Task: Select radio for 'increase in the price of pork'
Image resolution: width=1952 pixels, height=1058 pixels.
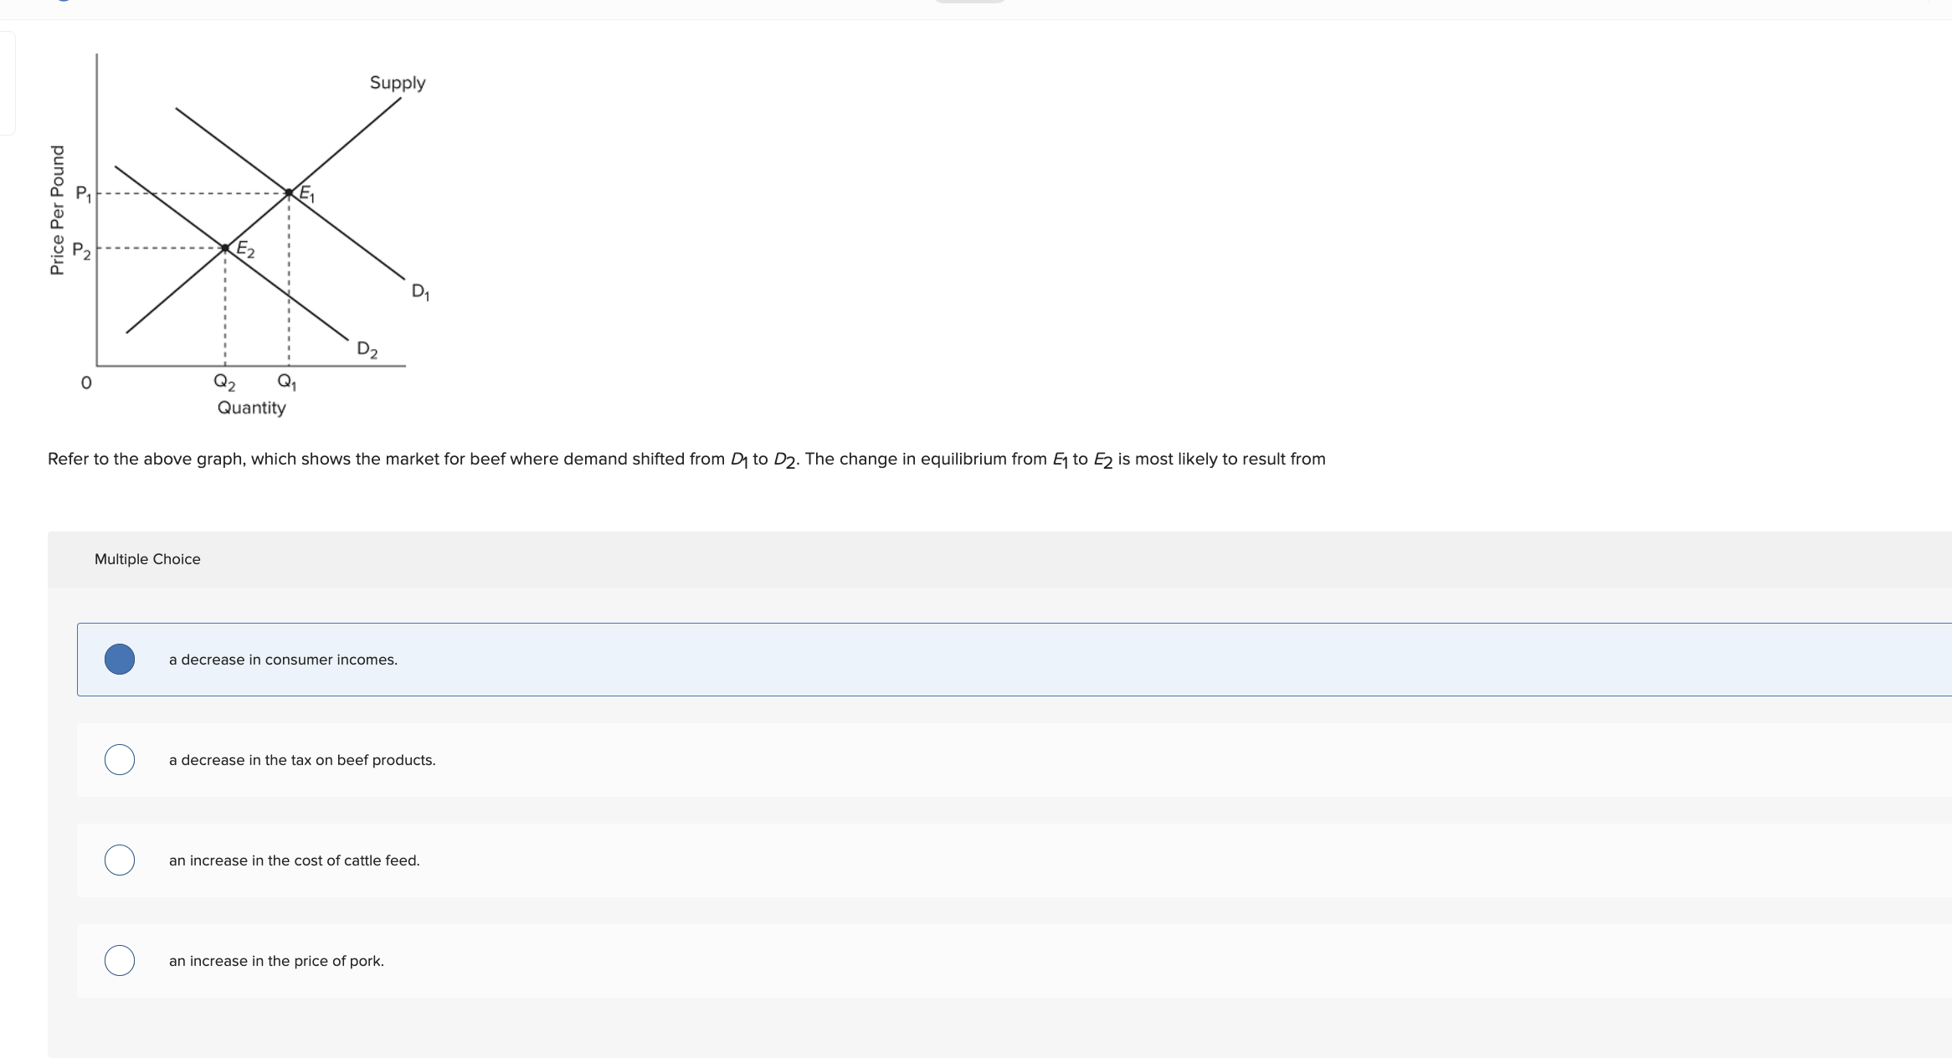Action: [x=120, y=961]
